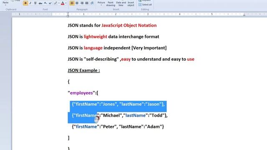Click Select all in Editing group
267x150 pixels.
[145, 5]
